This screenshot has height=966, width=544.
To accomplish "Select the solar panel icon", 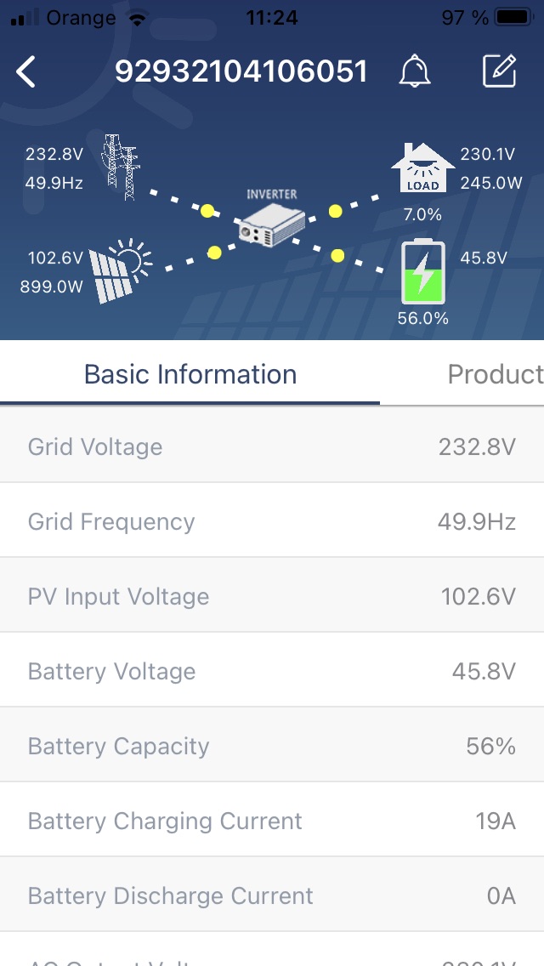I will [x=120, y=272].
